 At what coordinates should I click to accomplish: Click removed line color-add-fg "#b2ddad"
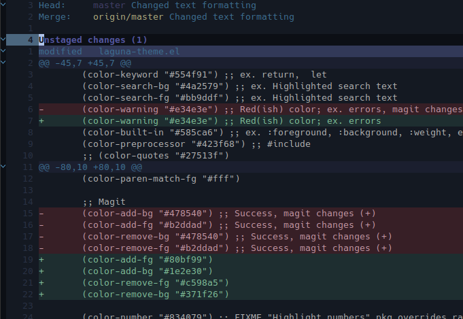(251, 225)
